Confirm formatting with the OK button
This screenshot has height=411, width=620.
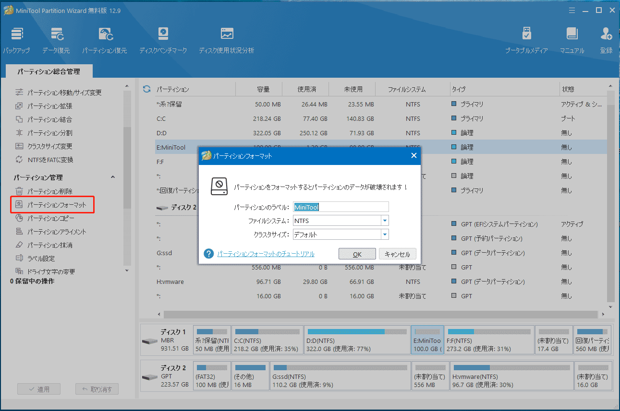[x=357, y=254]
